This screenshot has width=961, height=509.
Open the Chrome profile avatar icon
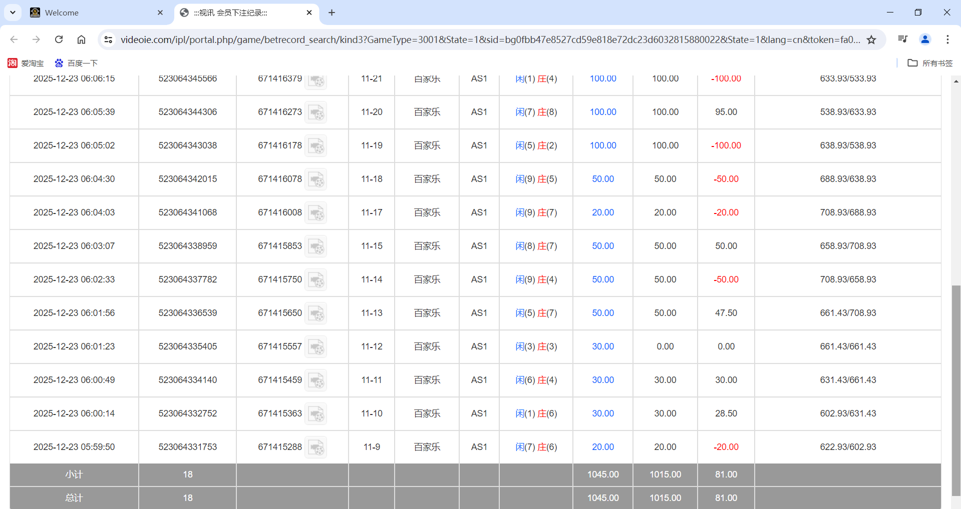(924, 39)
